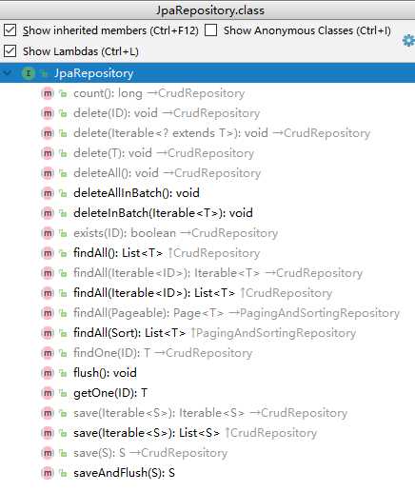Screen dimensions: 415x492
Task: Click the JpaRepository.class title bar
Action: (207, 10)
